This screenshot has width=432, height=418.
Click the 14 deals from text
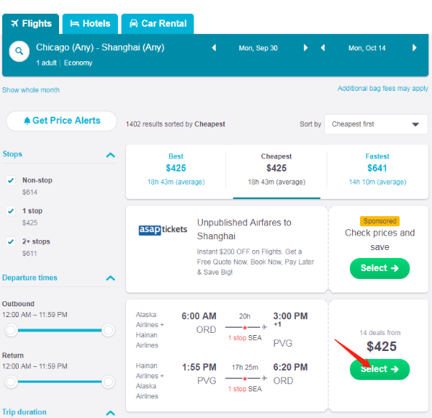pyautogui.click(x=380, y=333)
